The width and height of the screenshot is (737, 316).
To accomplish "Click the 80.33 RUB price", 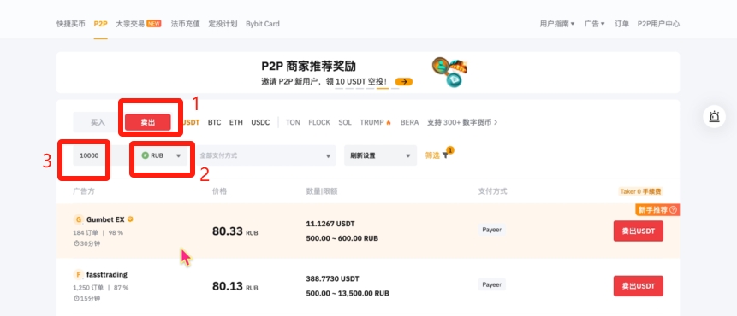I will [x=235, y=231].
